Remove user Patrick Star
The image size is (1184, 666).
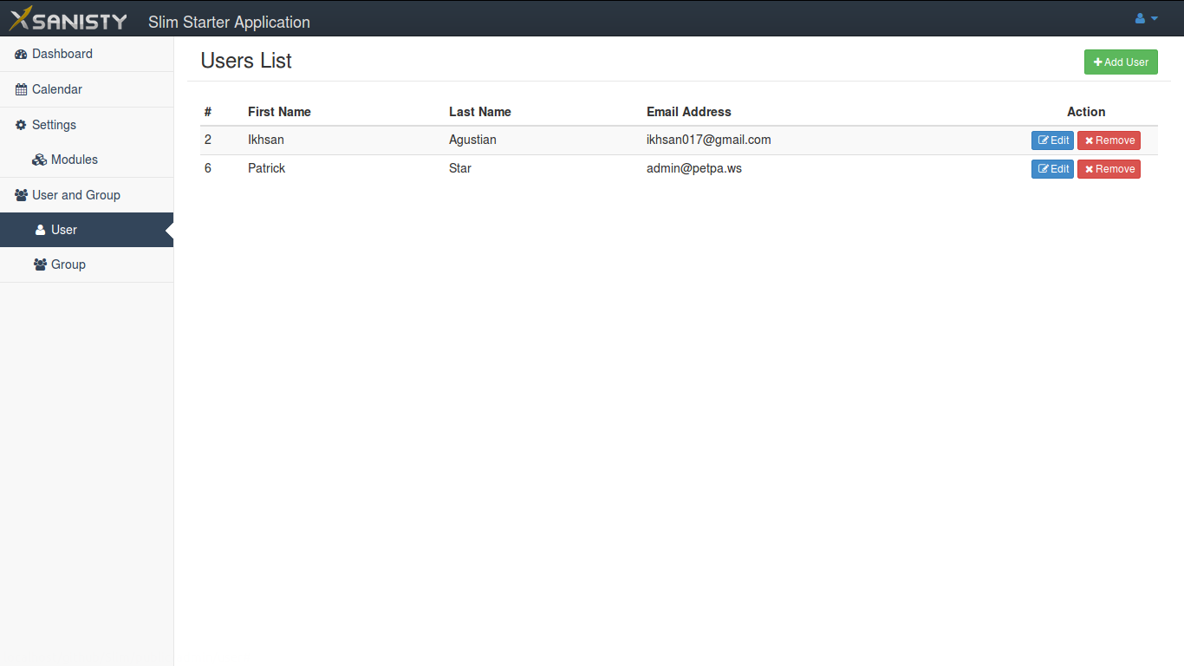pyautogui.click(x=1109, y=169)
